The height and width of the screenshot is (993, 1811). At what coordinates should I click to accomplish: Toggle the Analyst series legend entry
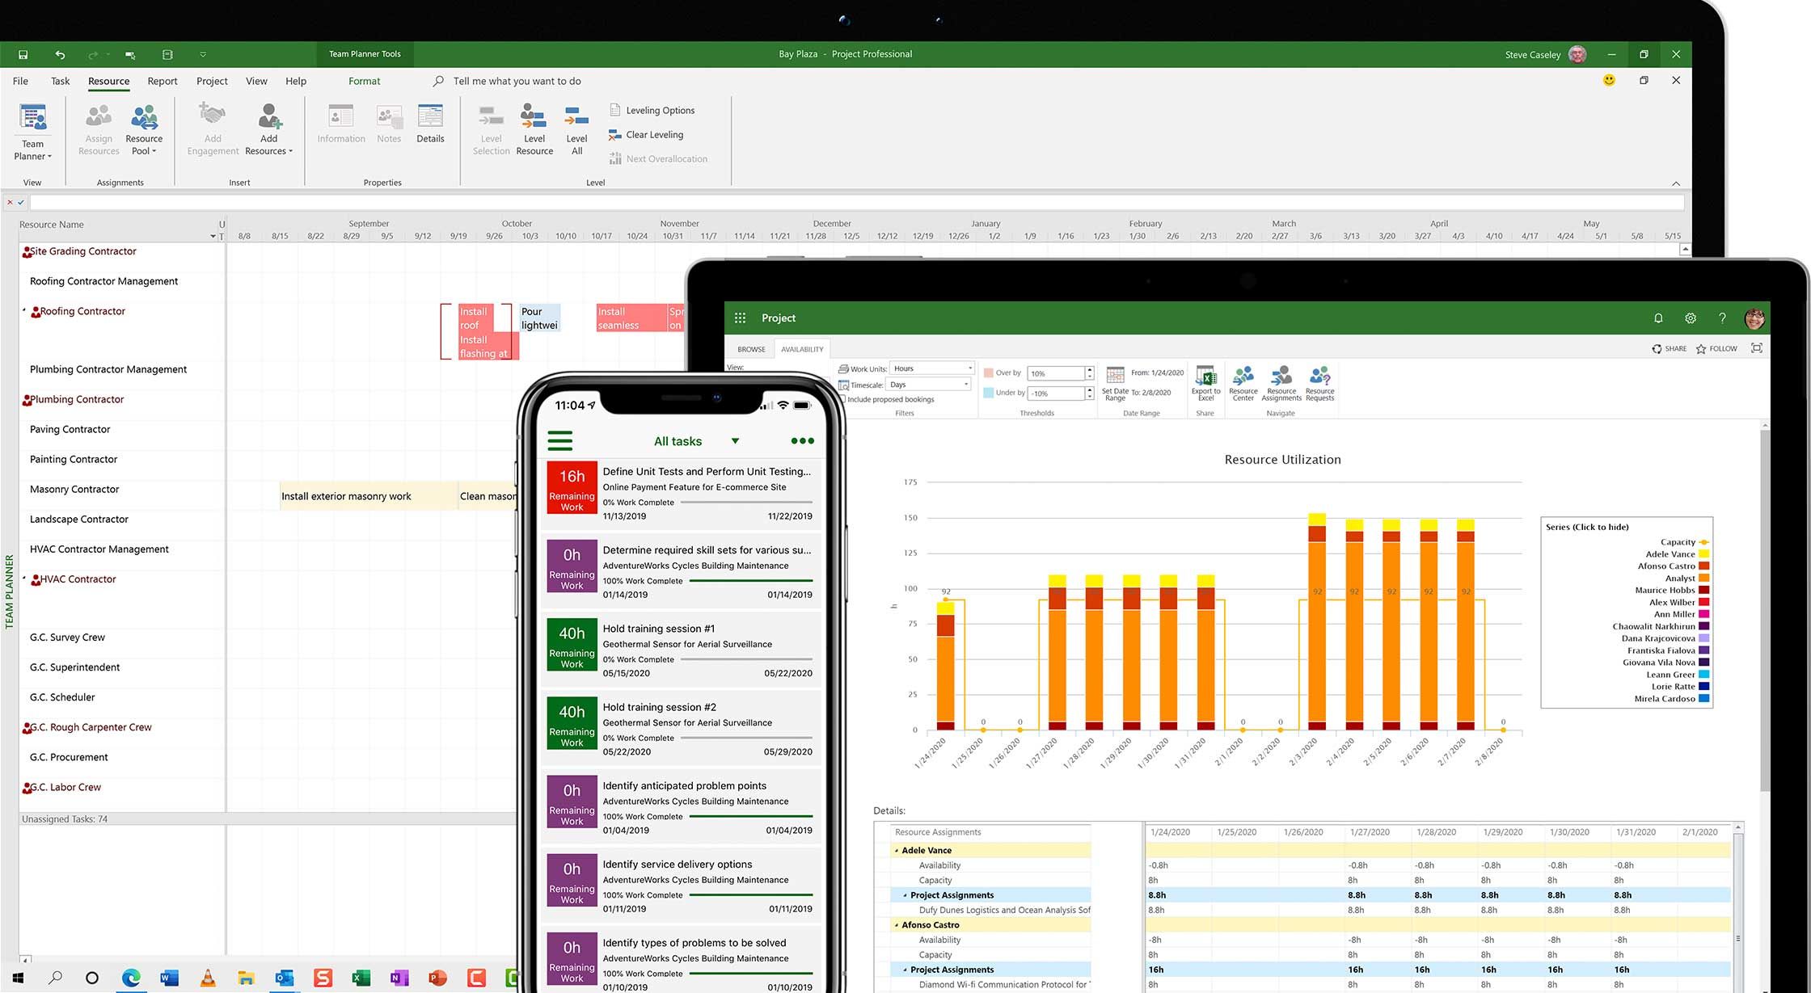(1687, 579)
